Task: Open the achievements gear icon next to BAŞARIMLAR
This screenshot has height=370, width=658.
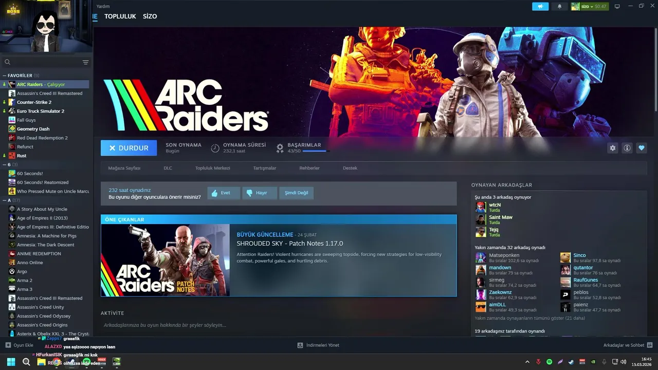Action: click(x=280, y=148)
